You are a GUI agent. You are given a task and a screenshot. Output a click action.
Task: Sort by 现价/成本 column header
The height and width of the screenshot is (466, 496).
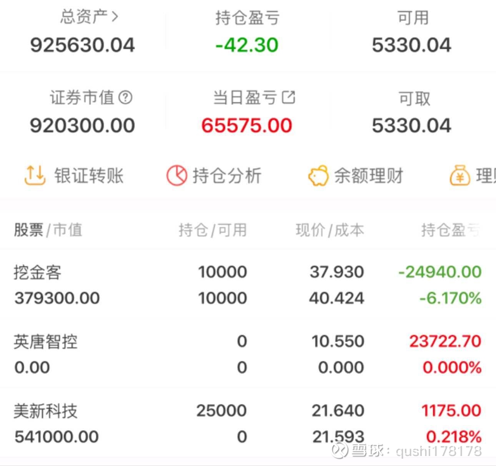click(x=330, y=230)
